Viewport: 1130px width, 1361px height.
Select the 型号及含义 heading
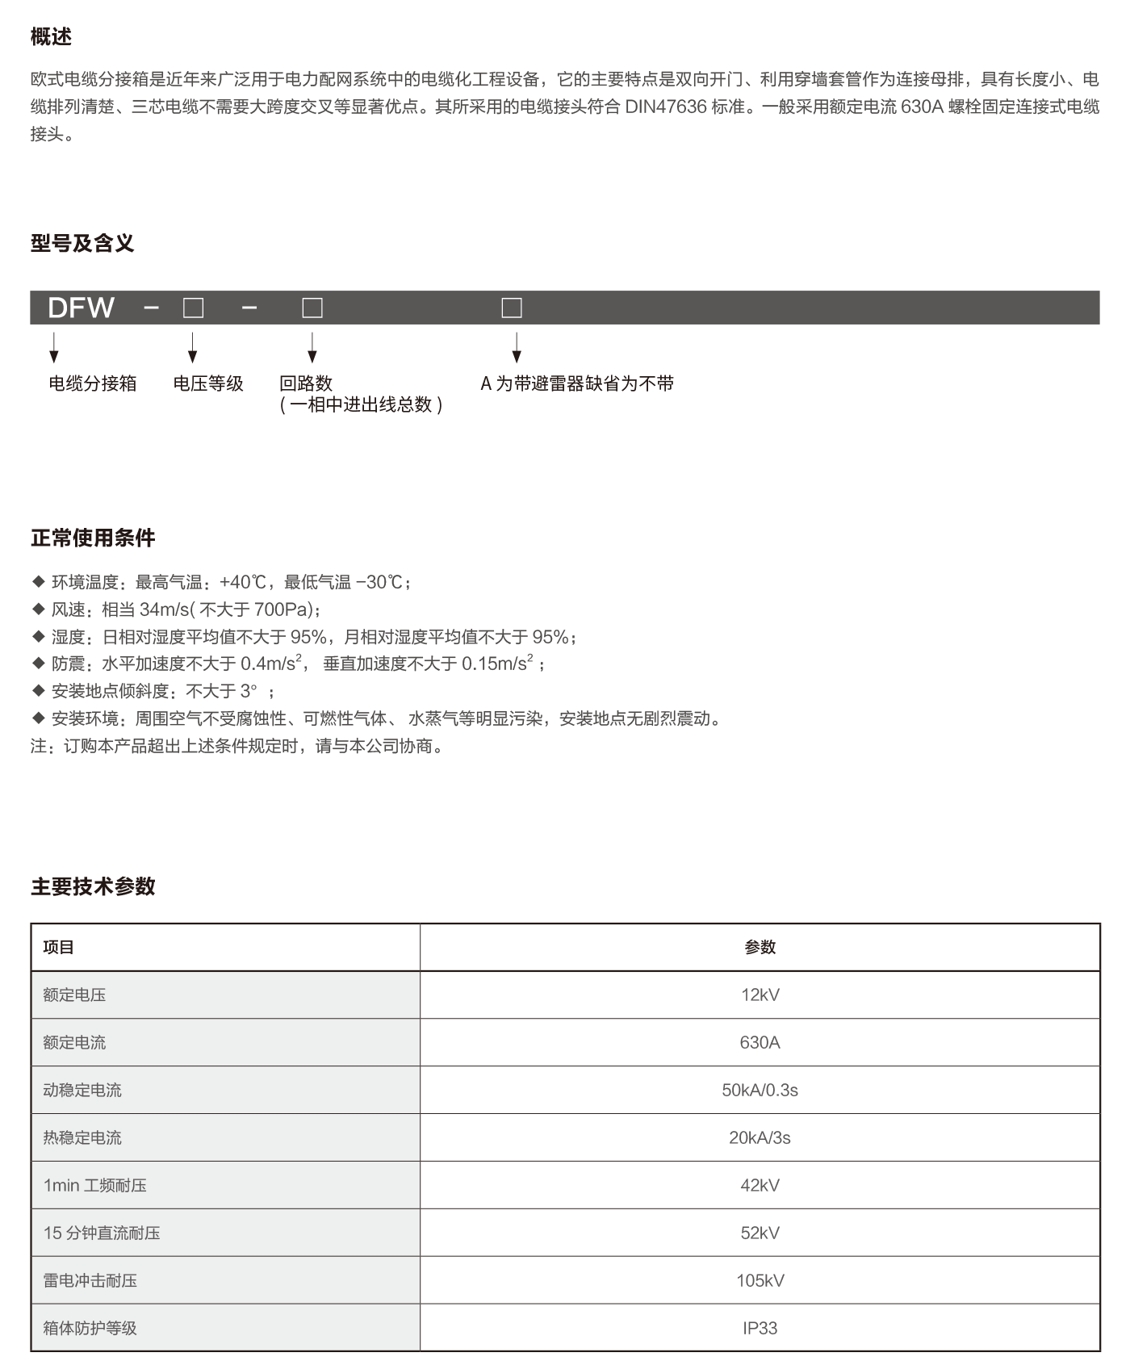[82, 243]
